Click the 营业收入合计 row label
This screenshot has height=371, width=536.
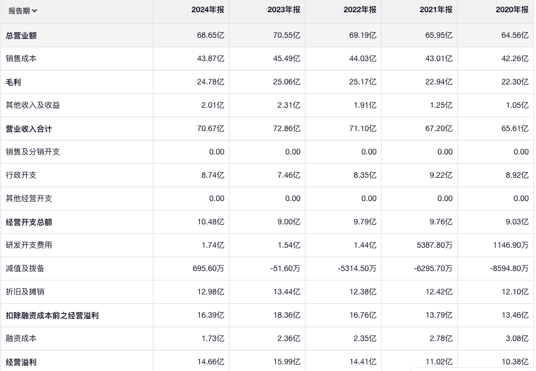[29, 129]
